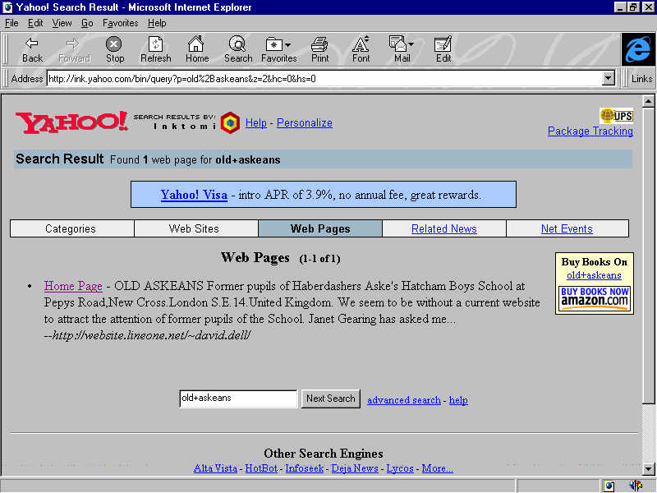Viewport: 657px width, 493px height.
Task: Open the Related News tab link
Action: pos(443,228)
